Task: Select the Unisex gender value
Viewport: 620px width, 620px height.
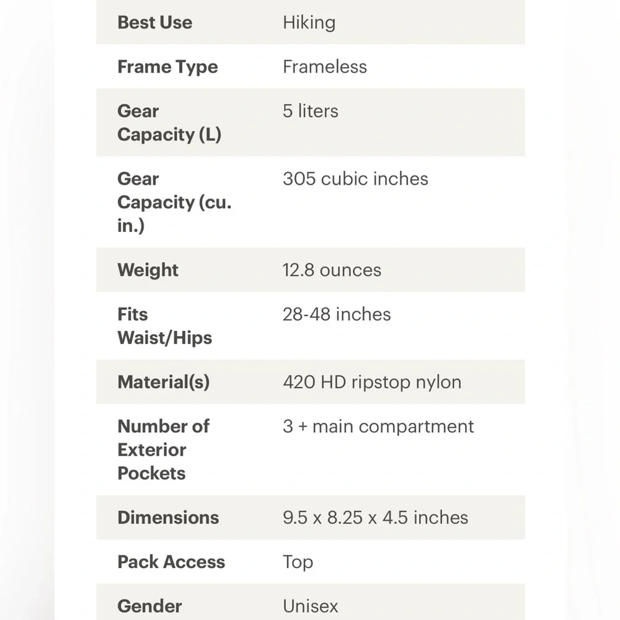Action: click(311, 606)
